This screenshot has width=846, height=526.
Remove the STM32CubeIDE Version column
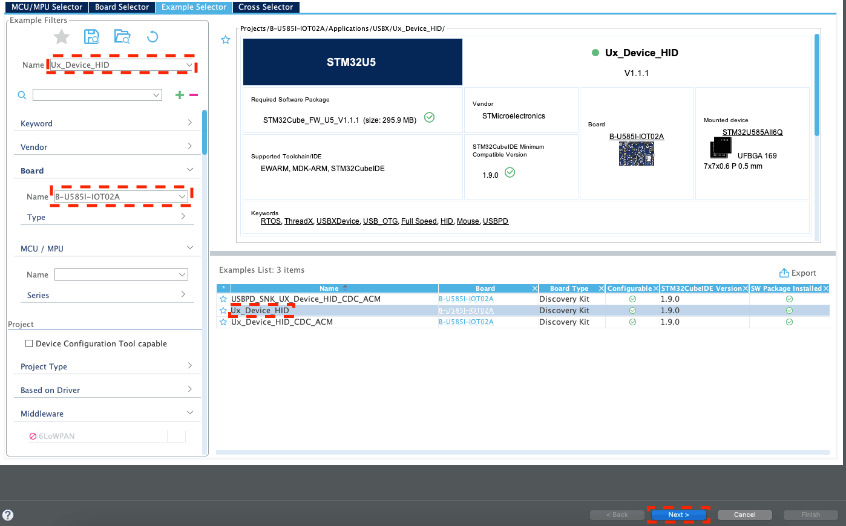[746, 288]
